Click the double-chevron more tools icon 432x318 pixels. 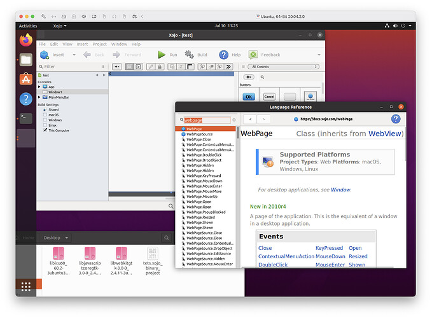(228, 67)
